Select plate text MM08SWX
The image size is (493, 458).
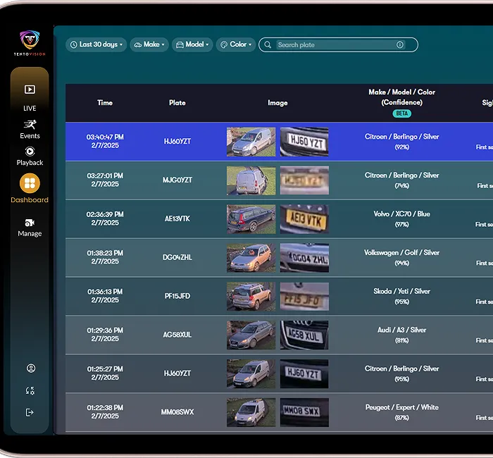(177, 412)
